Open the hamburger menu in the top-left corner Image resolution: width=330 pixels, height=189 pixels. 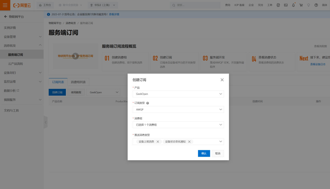click(5, 5)
